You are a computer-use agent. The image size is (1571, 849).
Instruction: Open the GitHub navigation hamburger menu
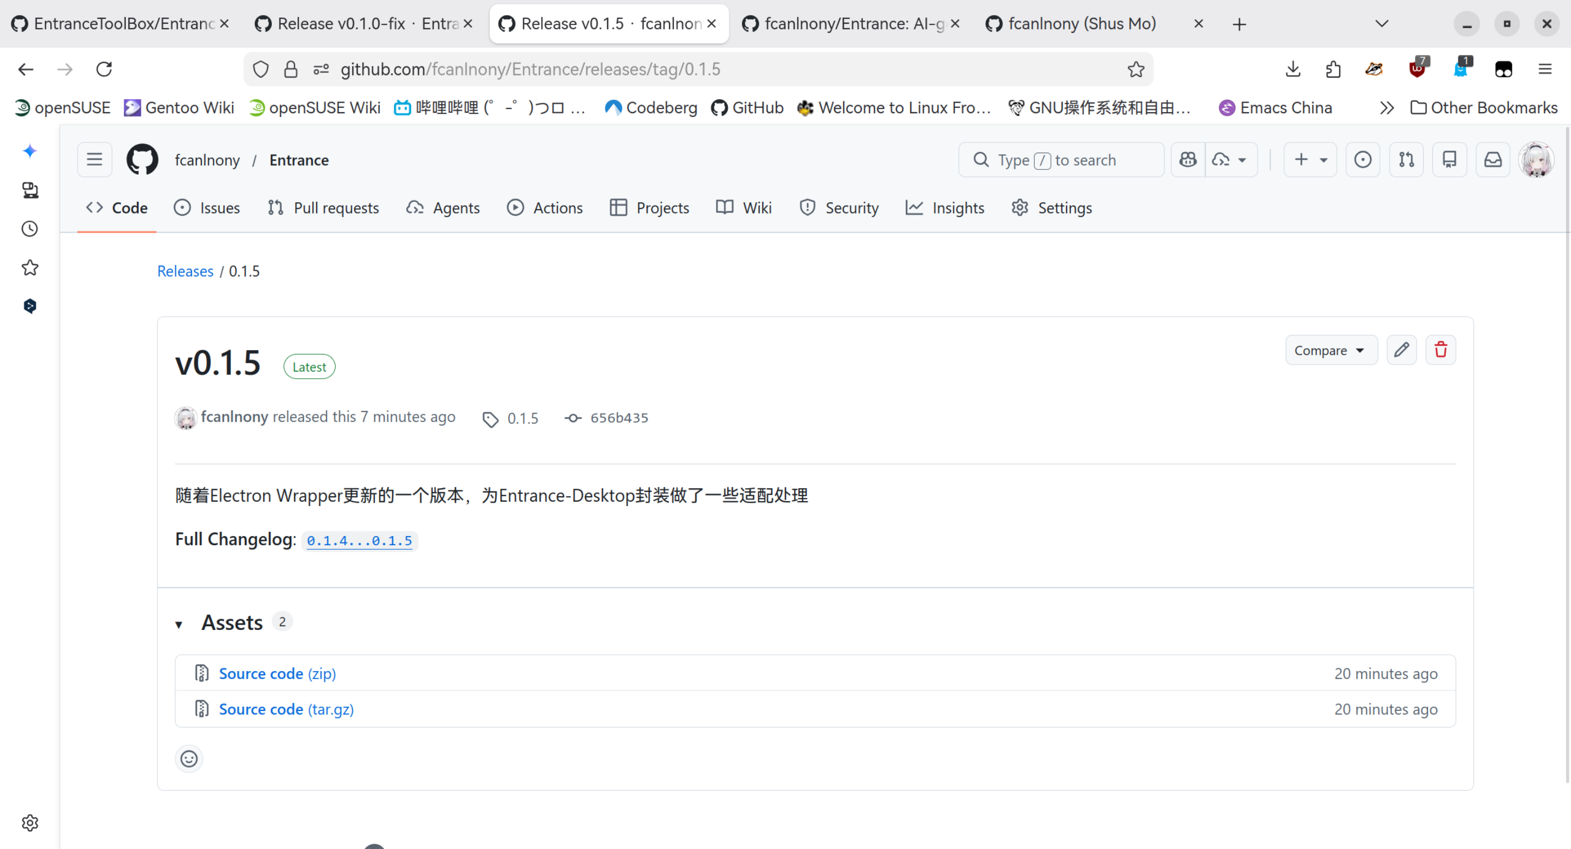(x=94, y=160)
